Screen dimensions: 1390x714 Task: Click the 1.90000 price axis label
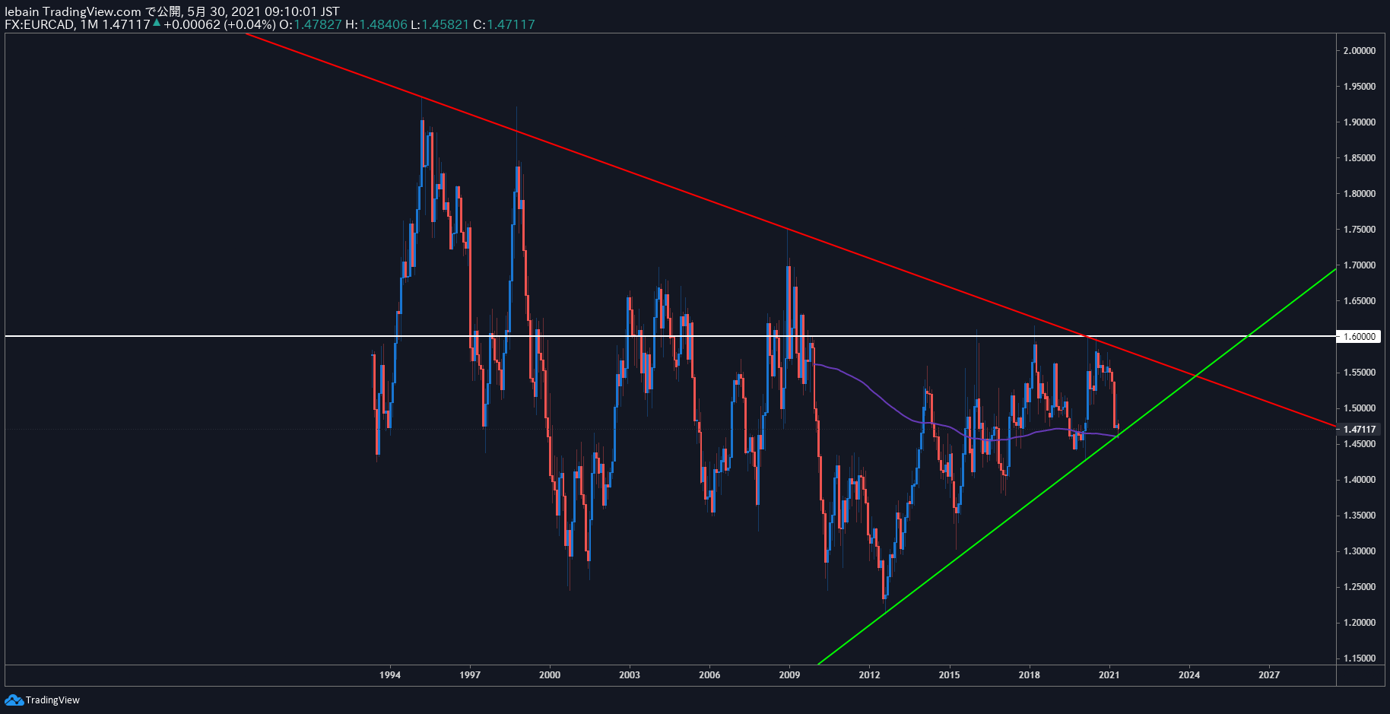pos(1360,122)
